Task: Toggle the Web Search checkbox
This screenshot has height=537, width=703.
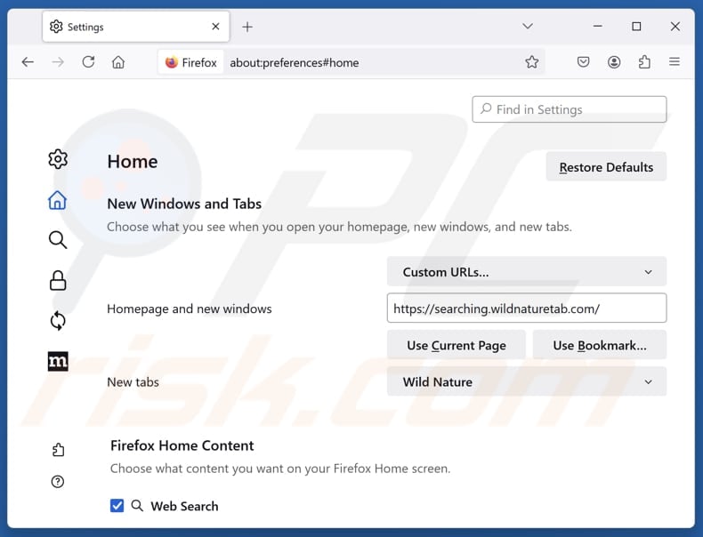Action: (x=117, y=506)
